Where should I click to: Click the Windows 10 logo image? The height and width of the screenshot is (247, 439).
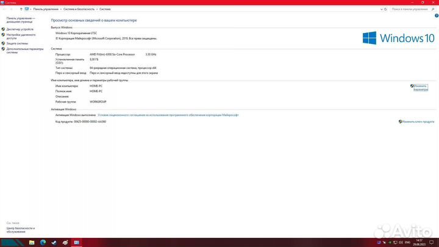[398, 38]
